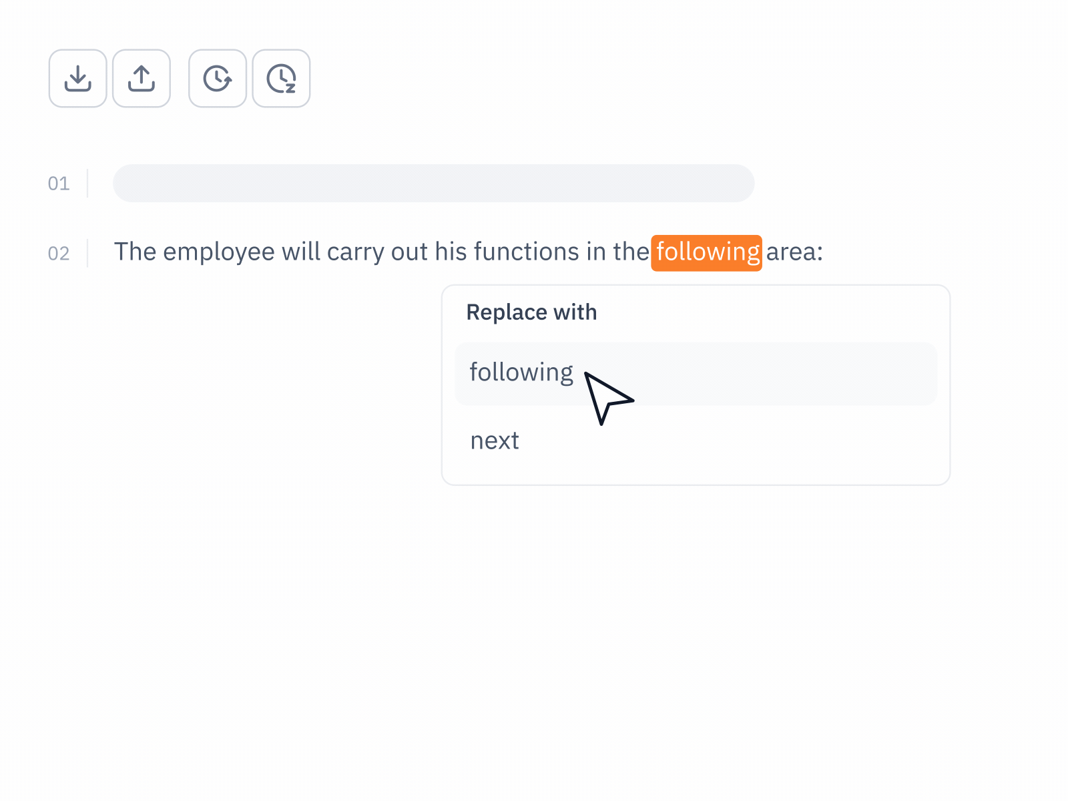Screen dimensions: 1068x801
Task: Click the clock with circular arrow icon
Action: (218, 78)
